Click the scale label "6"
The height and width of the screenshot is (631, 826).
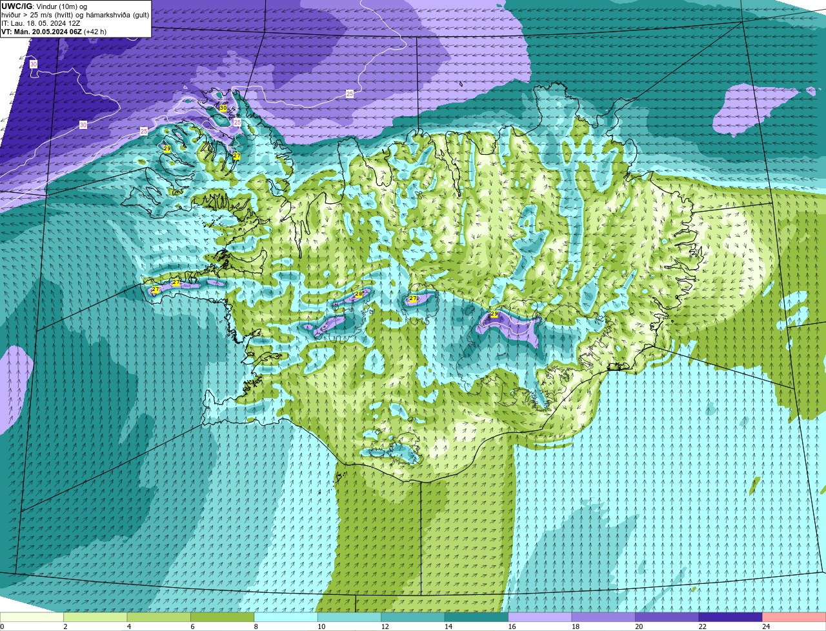tap(192, 626)
